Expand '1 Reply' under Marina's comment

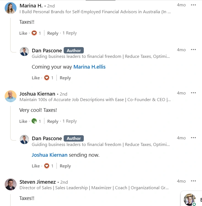[69, 33]
